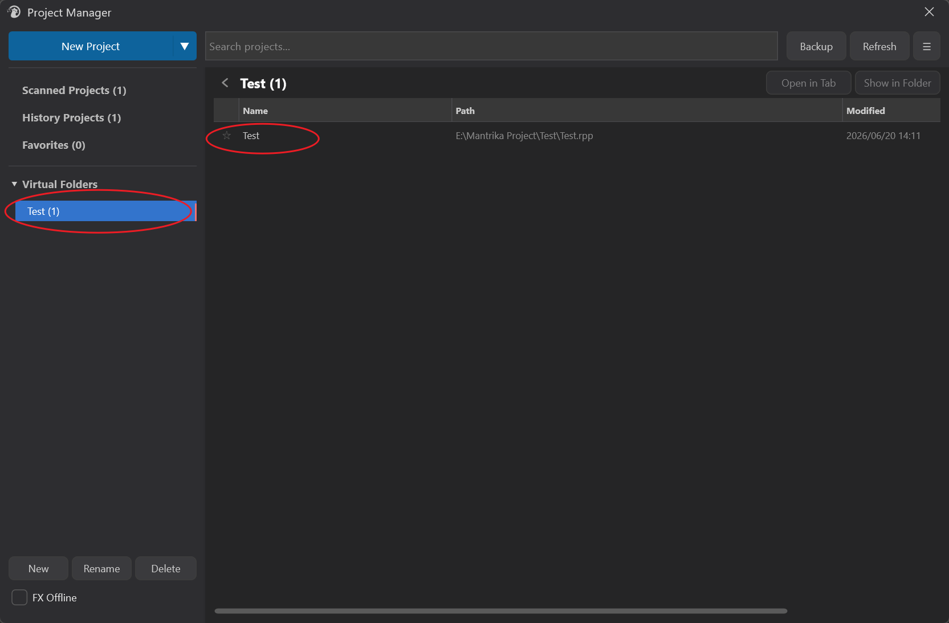Open History Projects (1) list
The height and width of the screenshot is (623, 949).
[x=71, y=118]
